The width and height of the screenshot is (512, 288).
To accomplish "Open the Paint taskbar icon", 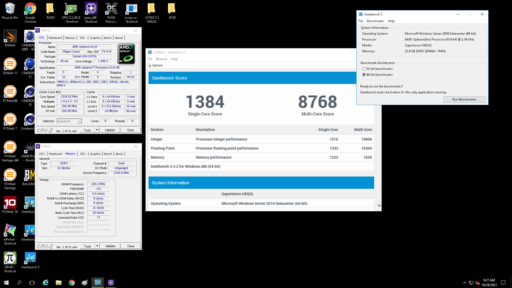I will point(85,282).
